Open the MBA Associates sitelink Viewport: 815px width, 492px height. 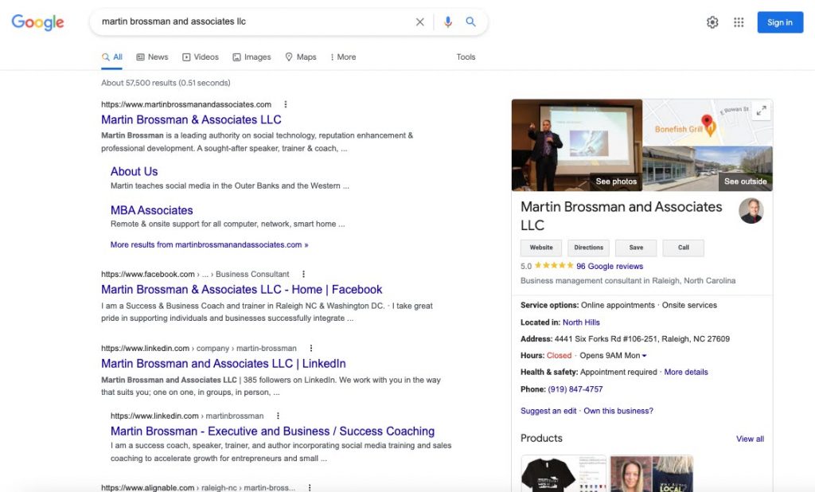(x=152, y=210)
